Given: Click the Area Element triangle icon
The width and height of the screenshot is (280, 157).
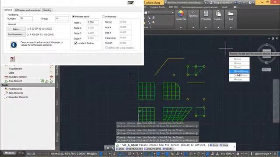Looking at the screenshot, I should pos(6,81).
